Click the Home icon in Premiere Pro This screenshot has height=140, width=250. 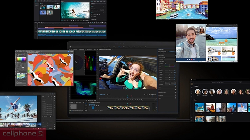[x=70, y=47]
